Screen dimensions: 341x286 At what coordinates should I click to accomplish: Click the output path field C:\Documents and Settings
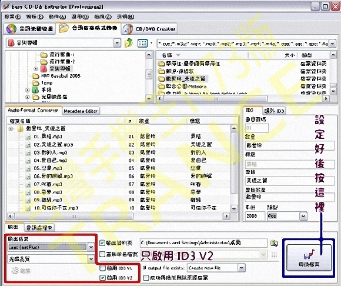pyautogui.click(x=203, y=243)
